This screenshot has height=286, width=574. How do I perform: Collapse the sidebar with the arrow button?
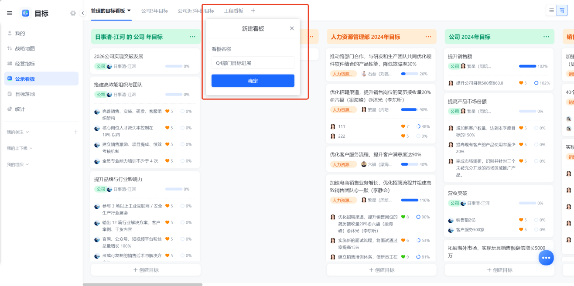click(83, 13)
